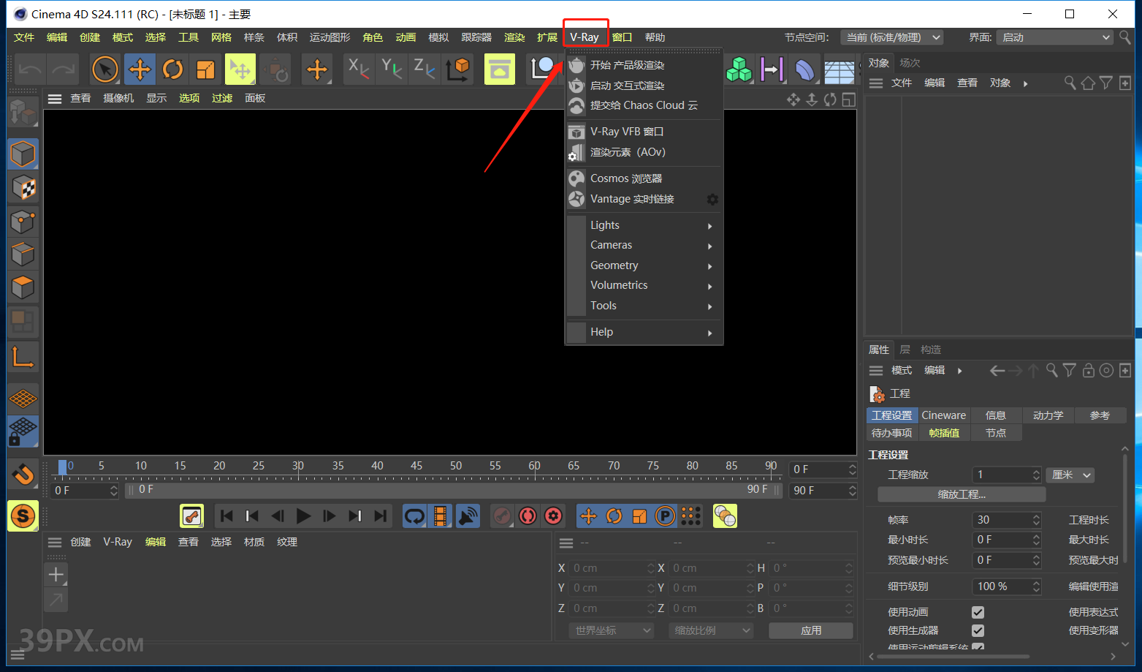The width and height of the screenshot is (1142, 672).
Task: Switch to the 动力学 tab
Action: [x=1048, y=415]
